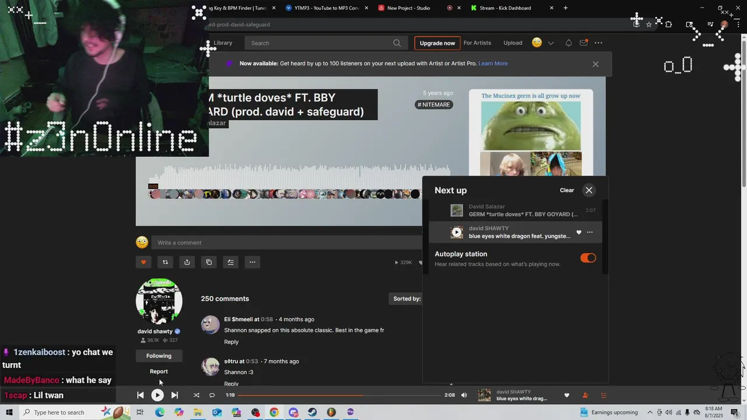
Task: Open the Upload page
Action: coord(513,43)
